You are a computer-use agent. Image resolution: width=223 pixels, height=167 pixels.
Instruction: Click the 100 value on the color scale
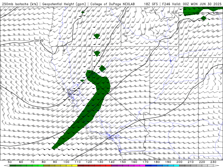coord(66,162)
